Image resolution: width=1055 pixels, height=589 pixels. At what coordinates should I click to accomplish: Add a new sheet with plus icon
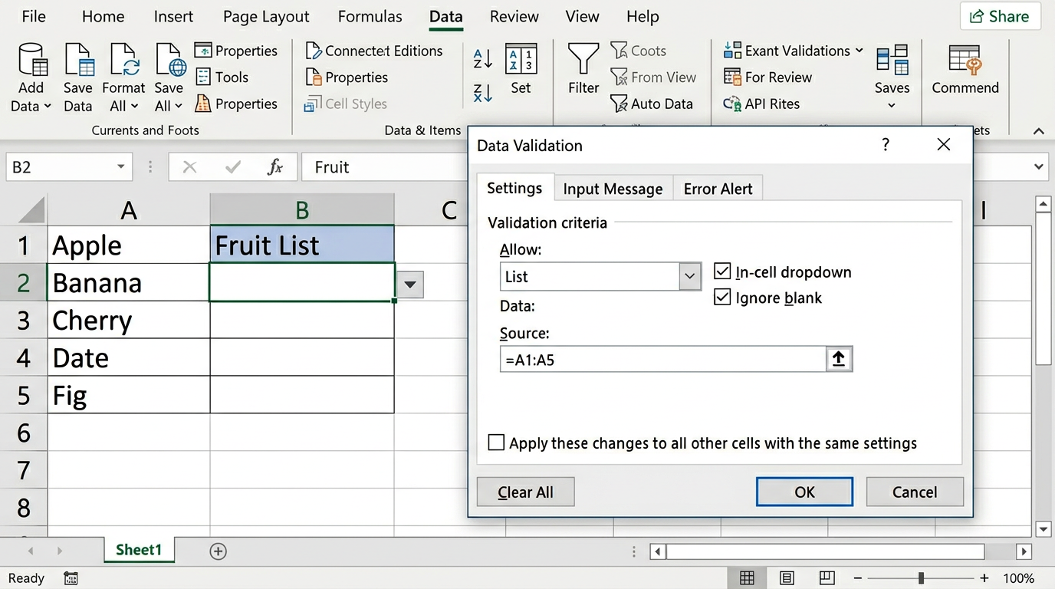point(219,551)
